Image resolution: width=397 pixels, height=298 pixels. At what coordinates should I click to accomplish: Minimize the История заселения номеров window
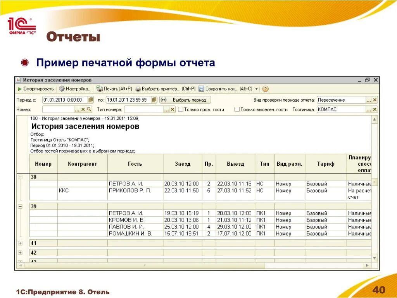point(360,80)
